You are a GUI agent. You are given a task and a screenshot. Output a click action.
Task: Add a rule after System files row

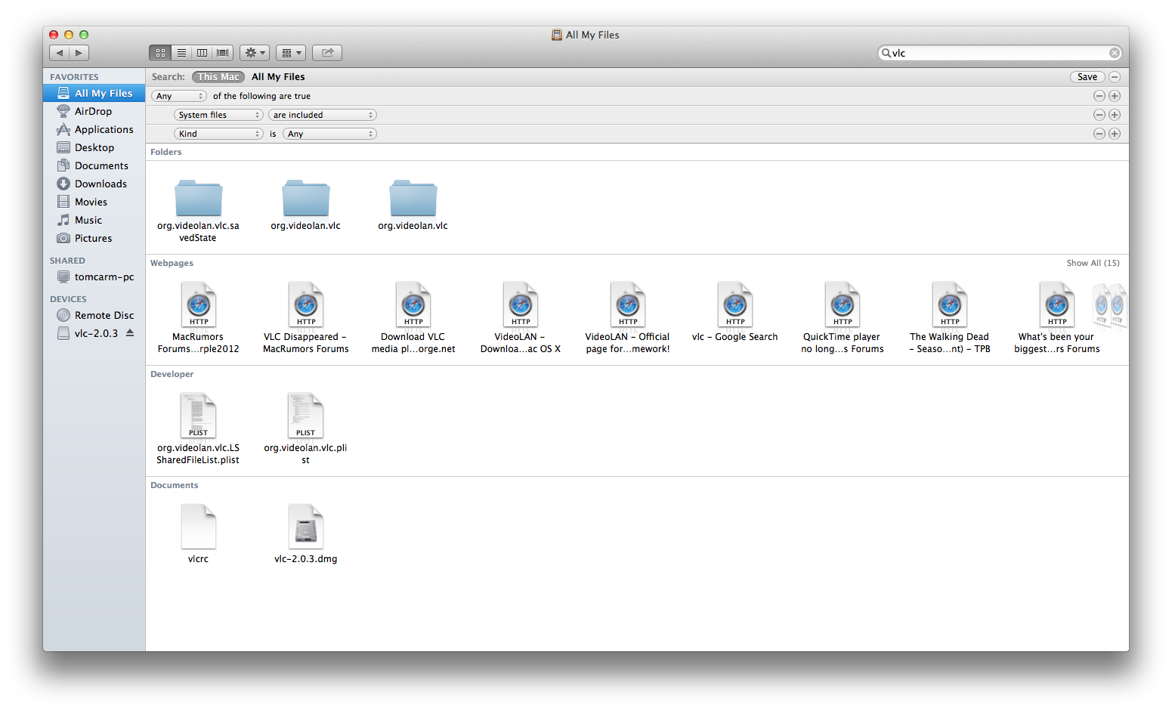[1115, 115]
